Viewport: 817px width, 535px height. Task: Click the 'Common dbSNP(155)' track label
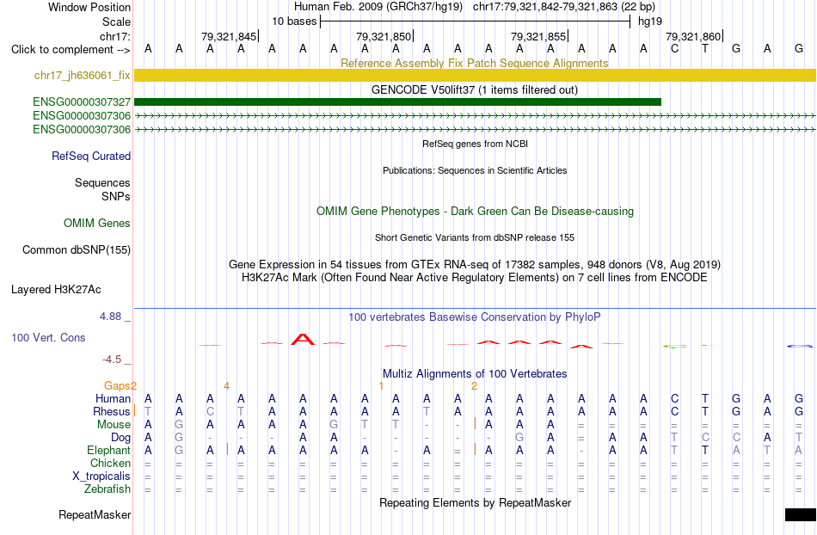tap(76, 249)
